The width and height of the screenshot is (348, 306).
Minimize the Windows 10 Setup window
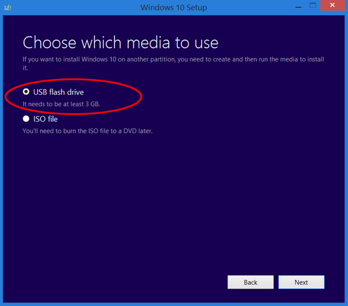pos(299,7)
